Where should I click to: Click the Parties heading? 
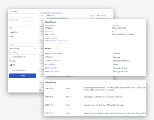(x=48, y=49)
